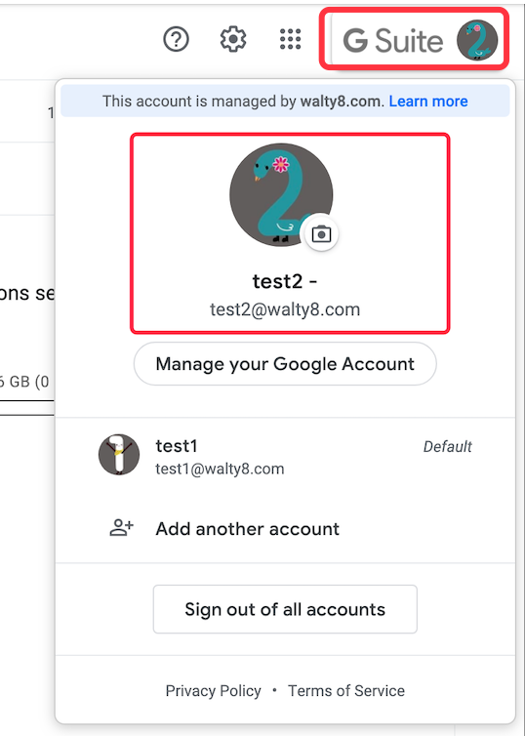Click Sign out of all accounts
Viewport: 525px width, 736px height.
point(285,609)
